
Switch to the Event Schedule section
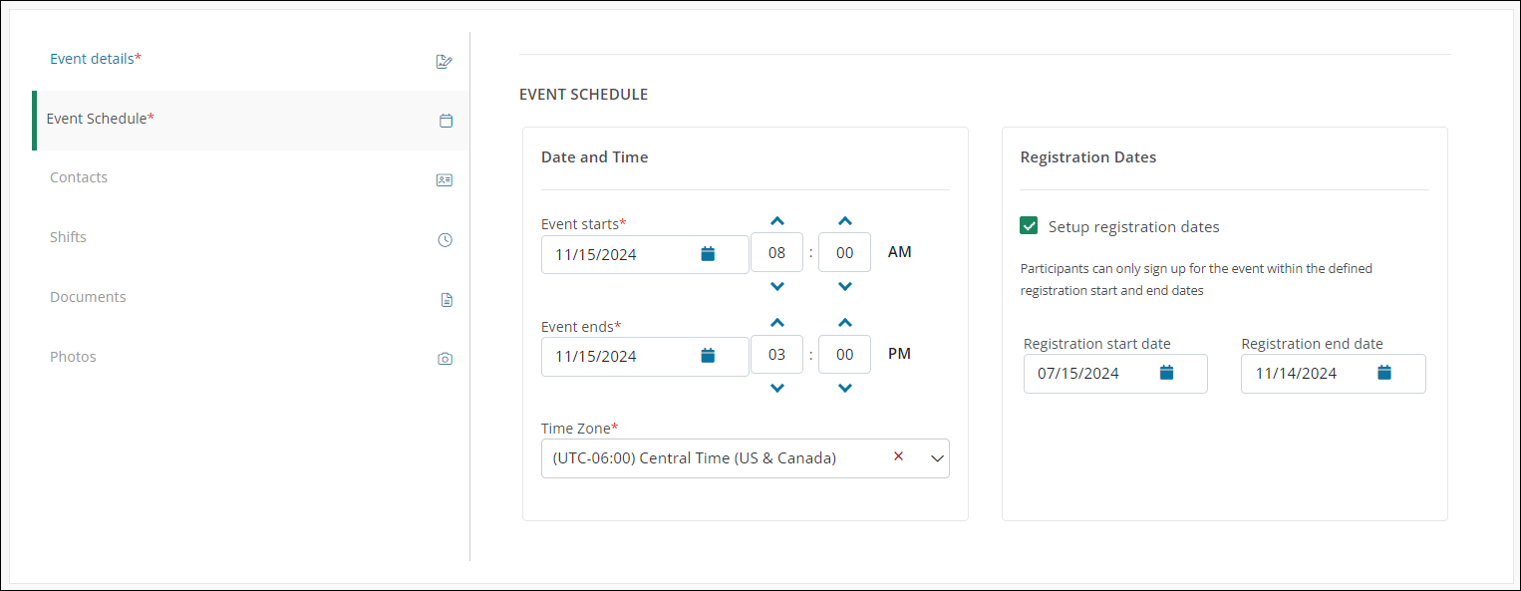101,119
